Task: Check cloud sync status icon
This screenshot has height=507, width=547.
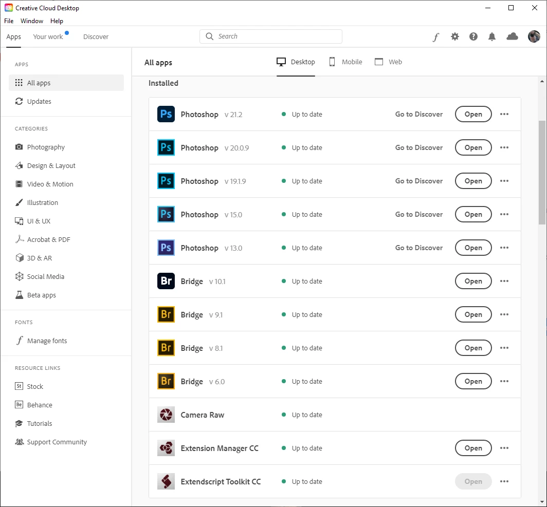Action: (512, 36)
